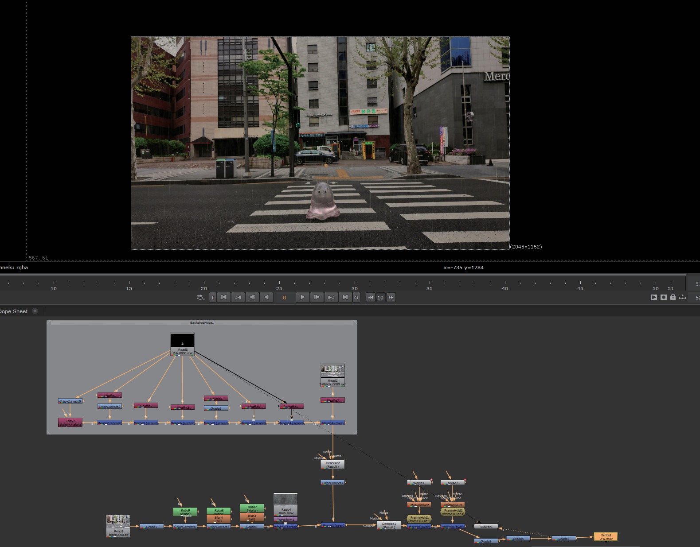Viewport: 700px width, 547px height.
Task: Select the Shuffle4 node
Action: coord(216,399)
